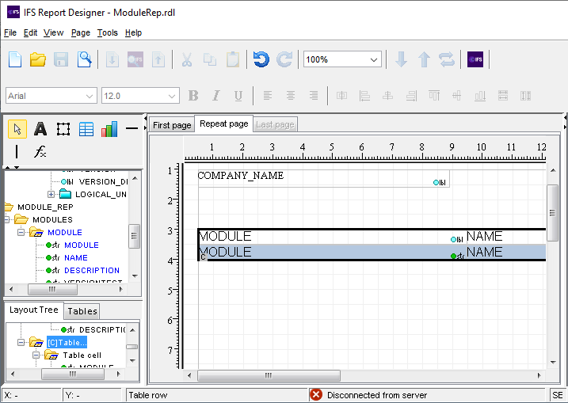Switch to the Layout Tree tab
Viewport: 568px width, 403px height.
(x=34, y=310)
